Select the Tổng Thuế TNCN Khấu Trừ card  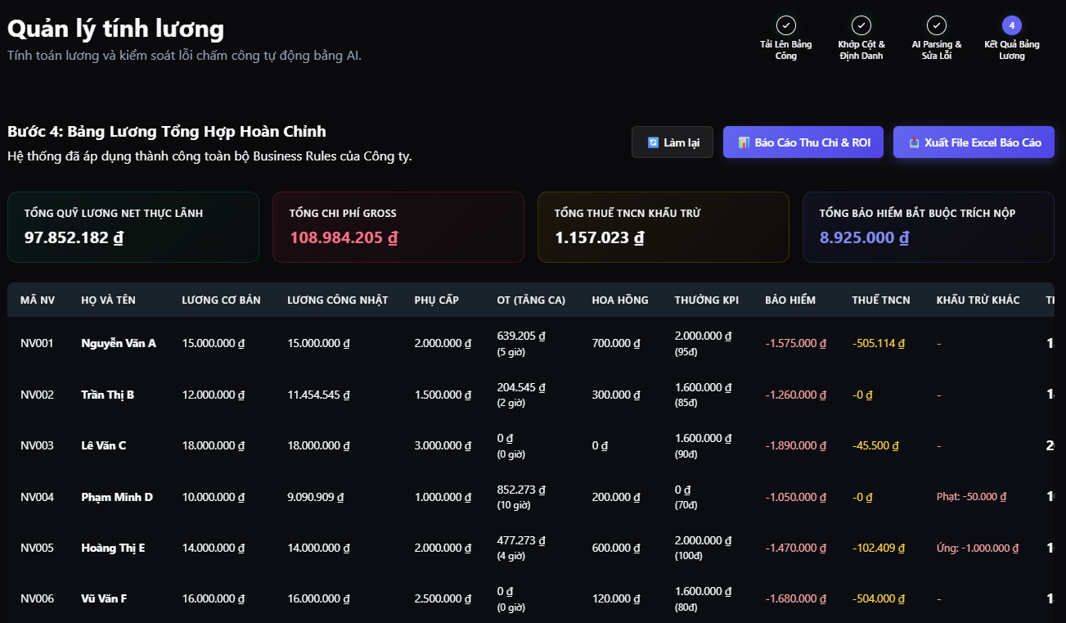[663, 227]
